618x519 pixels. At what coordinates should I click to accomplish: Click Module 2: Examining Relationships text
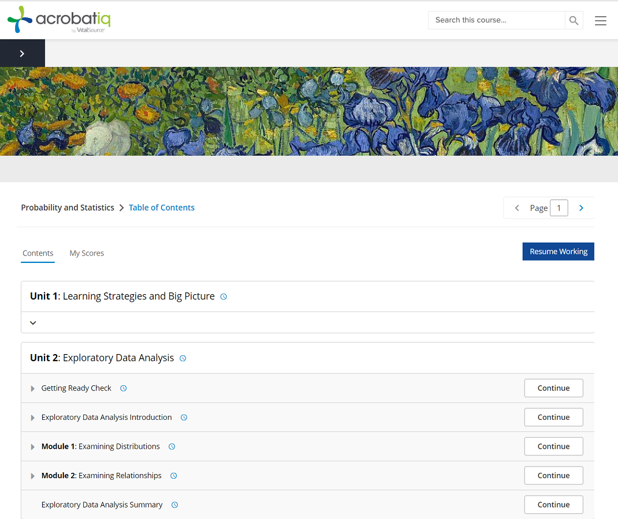click(101, 476)
